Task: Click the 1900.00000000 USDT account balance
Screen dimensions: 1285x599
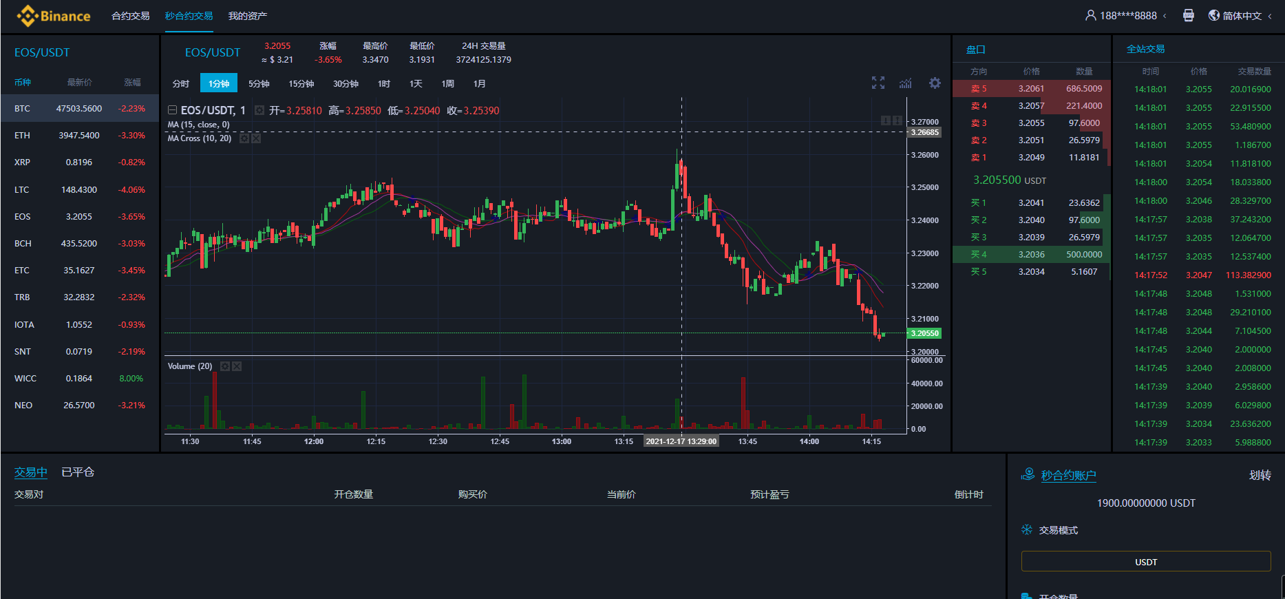Action: click(1146, 503)
